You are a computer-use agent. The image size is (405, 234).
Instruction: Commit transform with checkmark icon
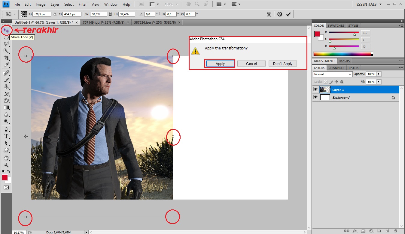(x=288, y=14)
